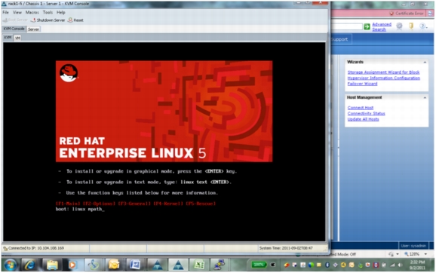This screenshot has width=436, height=273.
Task: Select the VM sub-tab
Action: tap(17, 38)
